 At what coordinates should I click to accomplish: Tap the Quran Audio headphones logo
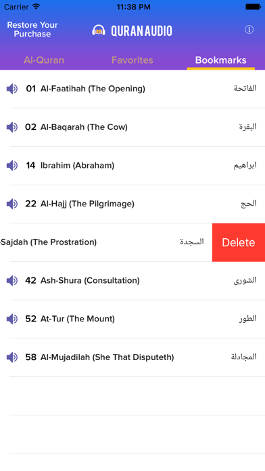coord(99,30)
